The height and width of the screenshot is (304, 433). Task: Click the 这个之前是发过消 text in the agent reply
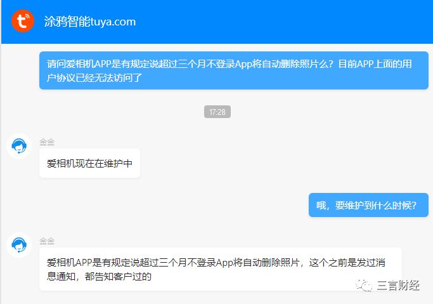click(x=347, y=262)
